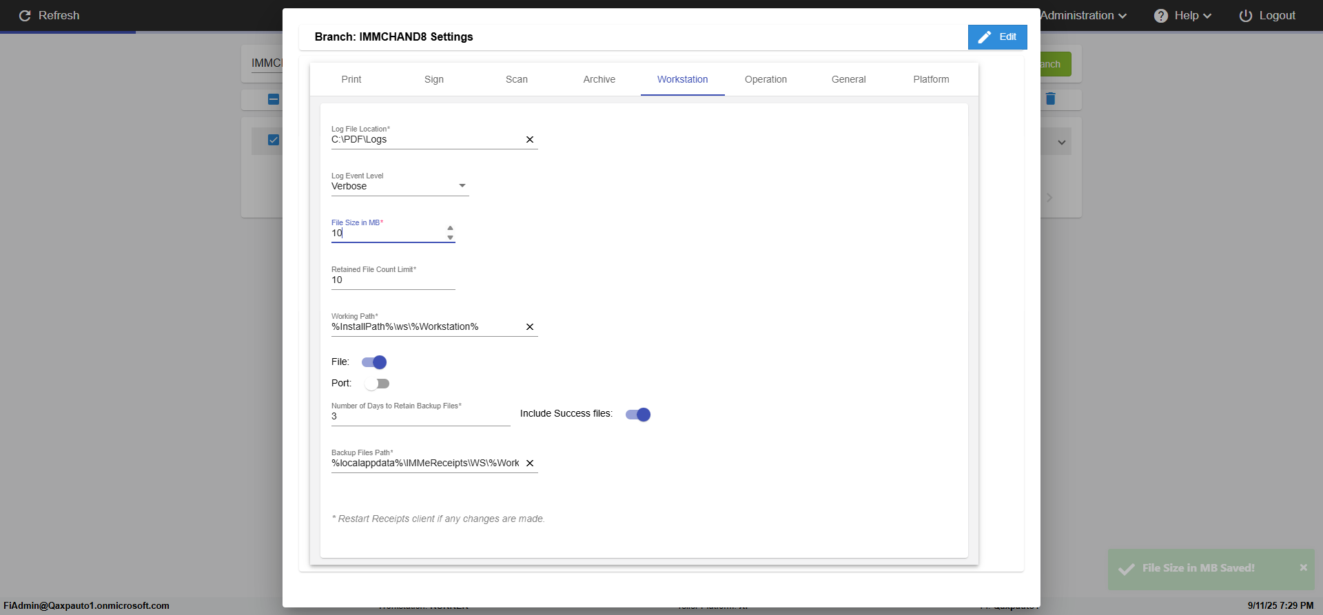Click the indeterminate select-all checkbox
1323x615 pixels.
[x=274, y=99]
